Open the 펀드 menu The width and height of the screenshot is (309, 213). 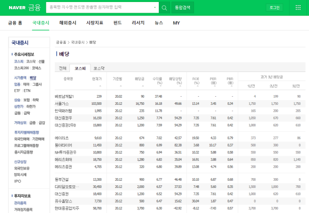[118, 23]
